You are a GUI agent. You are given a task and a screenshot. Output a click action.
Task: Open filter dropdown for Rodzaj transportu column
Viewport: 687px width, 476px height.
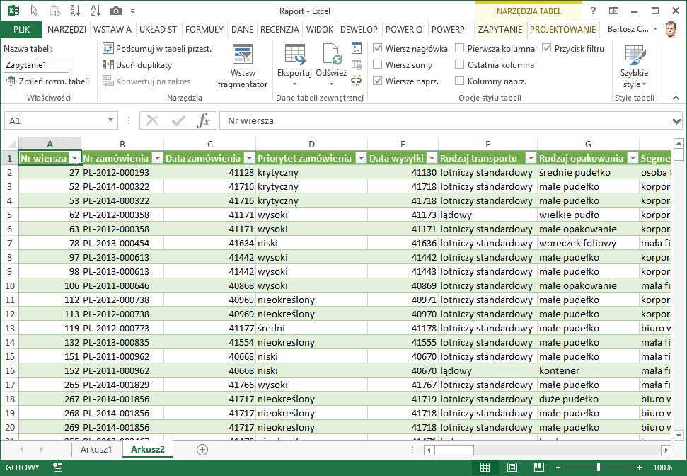pyautogui.click(x=530, y=158)
